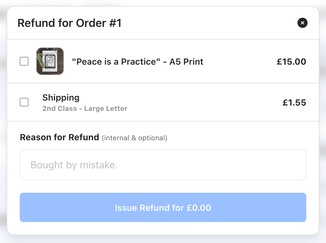326x243 pixels.
Task: Focus the Reason for Refund text field
Action: point(163,165)
